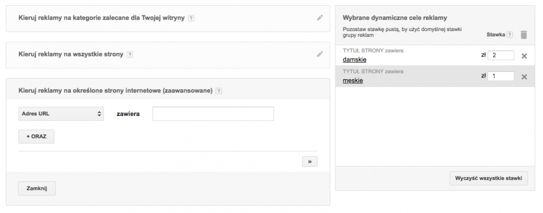543x213 pixels.
Task: Expand 'Kieruj reklamy na wszystkie strony' section
Action: (71, 54)
